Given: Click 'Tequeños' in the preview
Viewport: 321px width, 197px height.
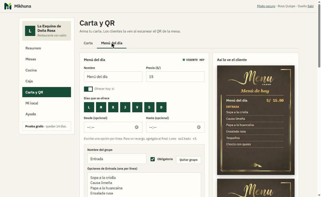Looking at the screenshot, I should click(x=233, y=138).
